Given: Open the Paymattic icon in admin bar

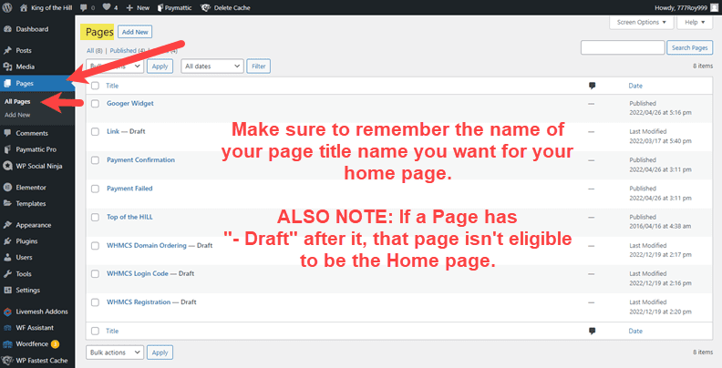Looking at the screenshot, I should point(160,8).
